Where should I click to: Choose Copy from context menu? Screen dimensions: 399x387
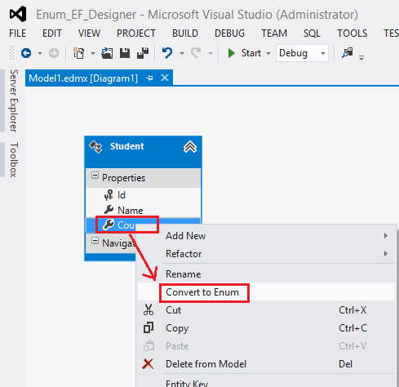(266, 328)
